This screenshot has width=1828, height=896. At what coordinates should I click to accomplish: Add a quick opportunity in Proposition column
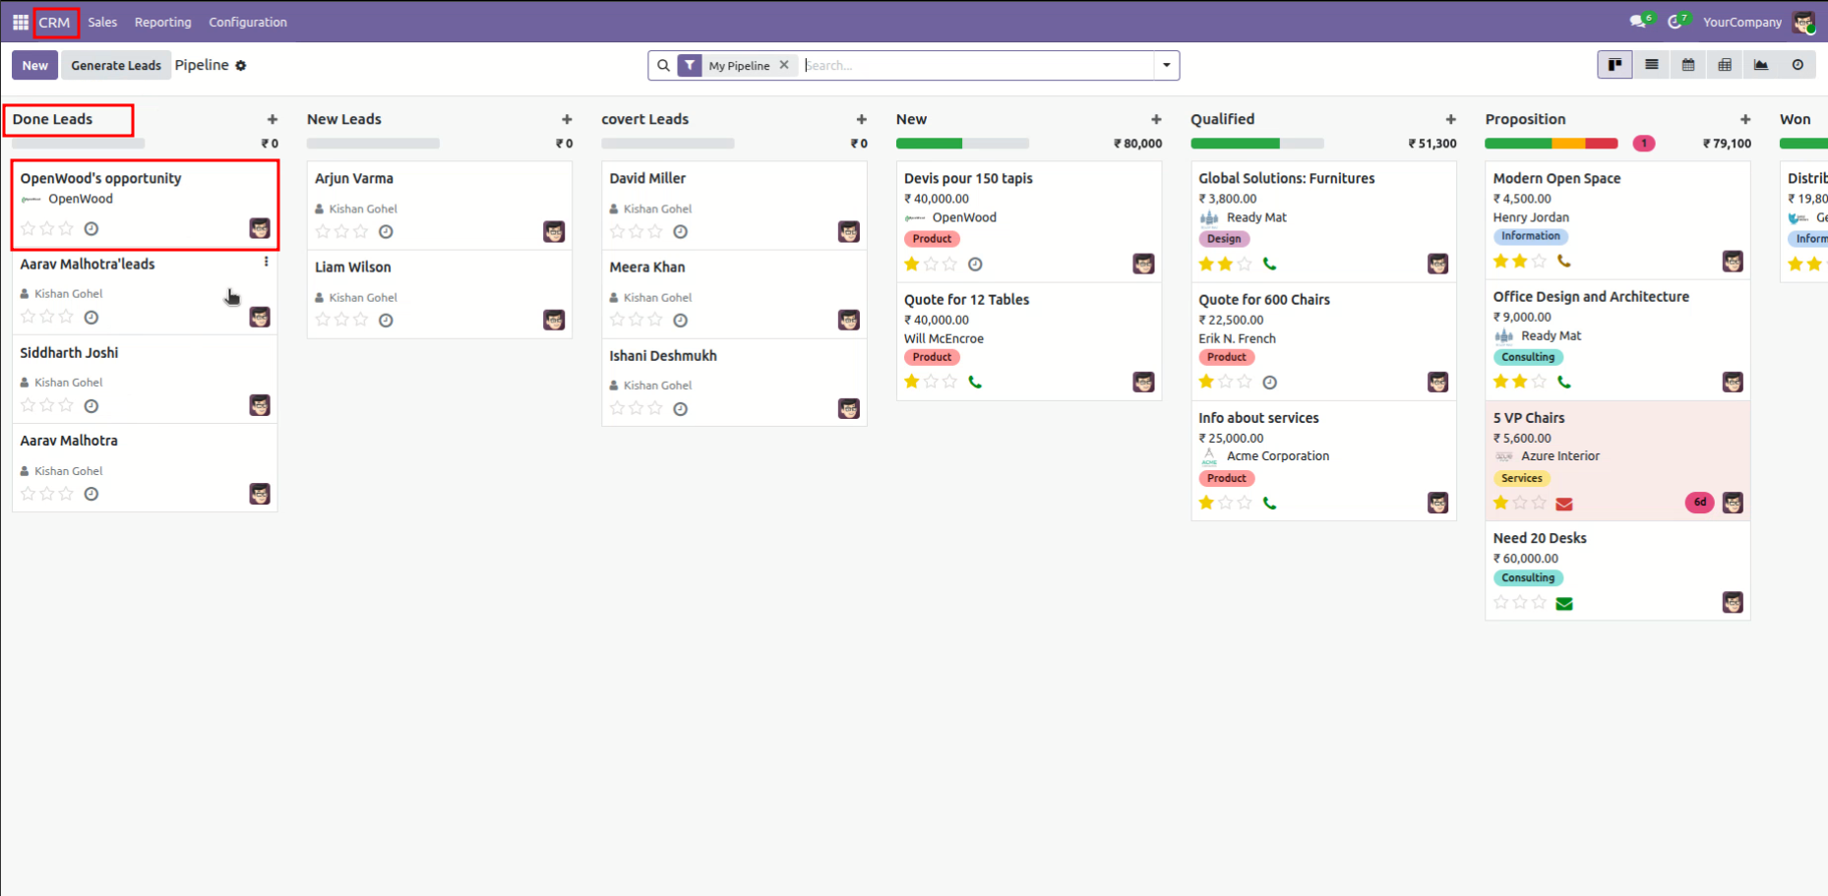(x=1745, y=119)
